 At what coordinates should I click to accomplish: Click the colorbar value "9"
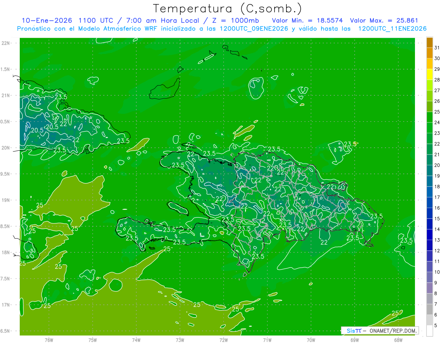click(436, 283)
